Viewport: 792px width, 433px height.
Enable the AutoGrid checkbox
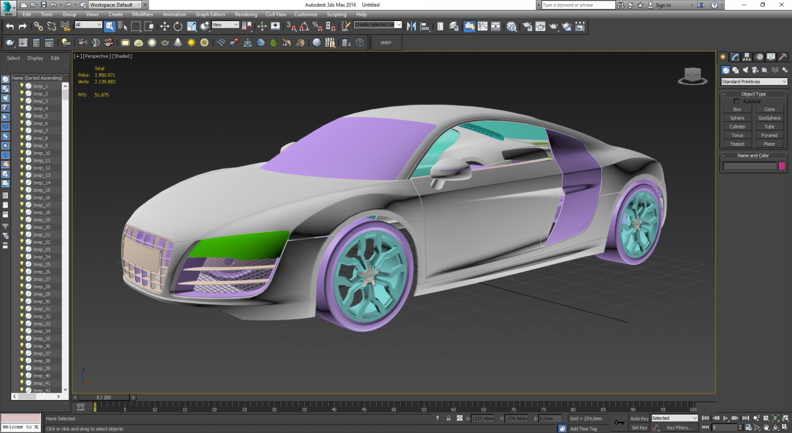[x=737, y=101]
